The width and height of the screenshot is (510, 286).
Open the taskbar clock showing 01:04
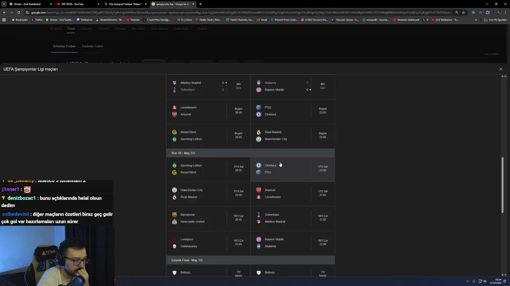495,281
